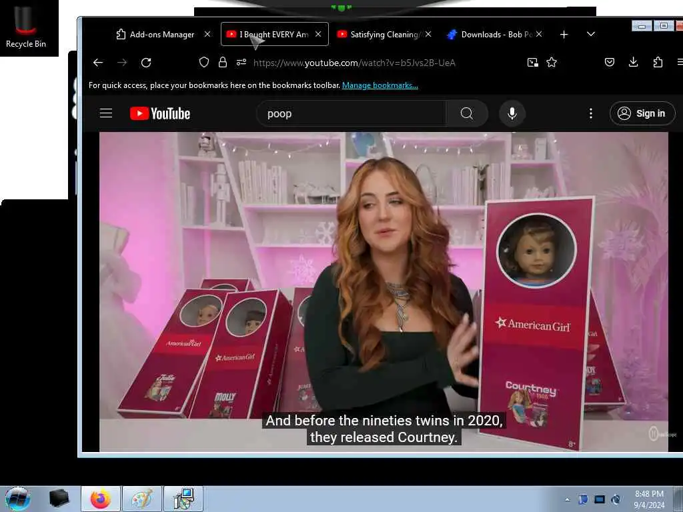683x512 pixels.
Task: Switch to the Add-ons Manager tab
Action: click(x=155, y=35)
